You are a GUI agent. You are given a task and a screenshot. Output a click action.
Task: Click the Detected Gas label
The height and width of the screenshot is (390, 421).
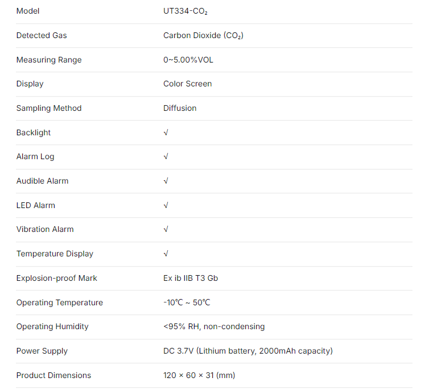click(x=42, y=35)
